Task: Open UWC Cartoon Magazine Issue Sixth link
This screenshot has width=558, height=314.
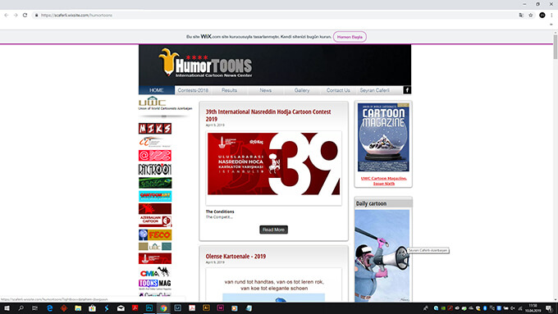Action: pyautogui.click(x=384, y=180)
